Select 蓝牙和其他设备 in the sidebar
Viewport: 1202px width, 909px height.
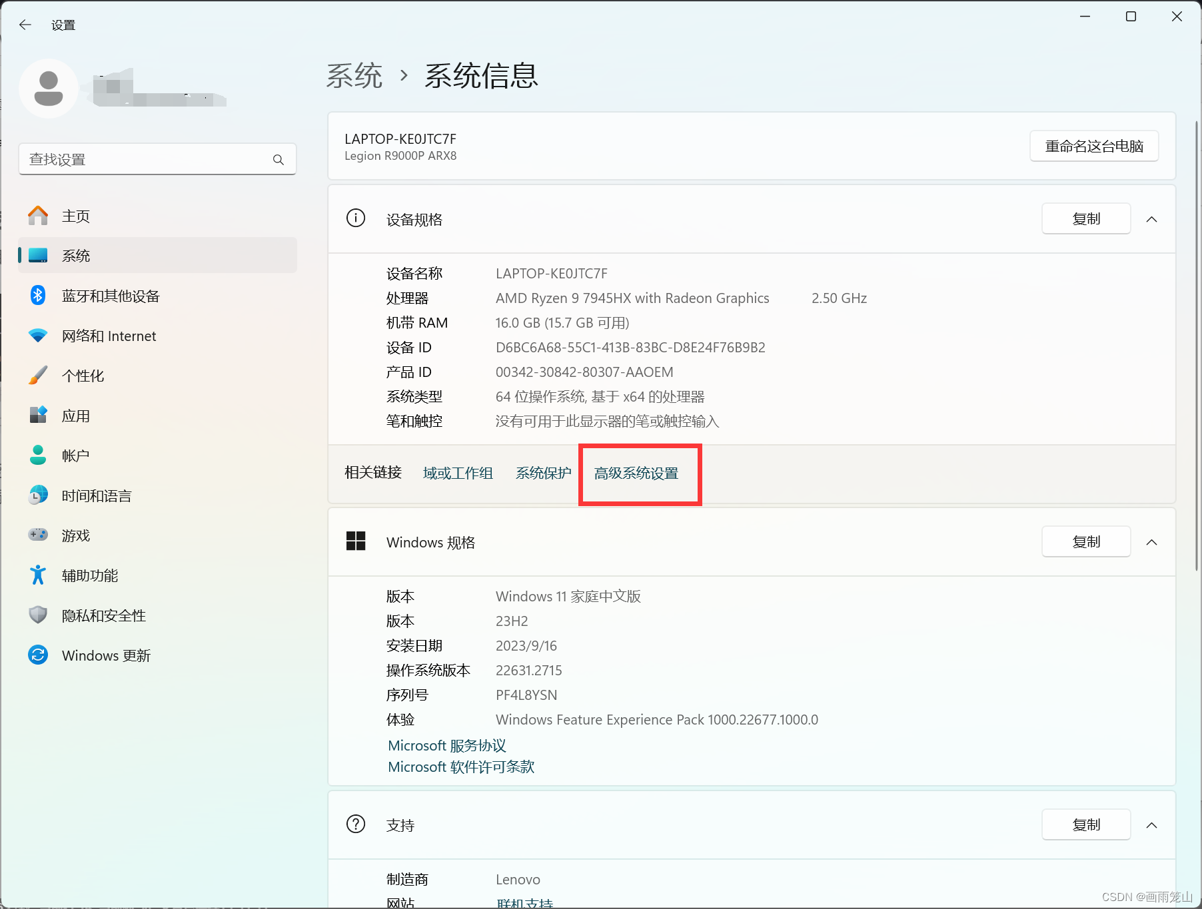157,296
